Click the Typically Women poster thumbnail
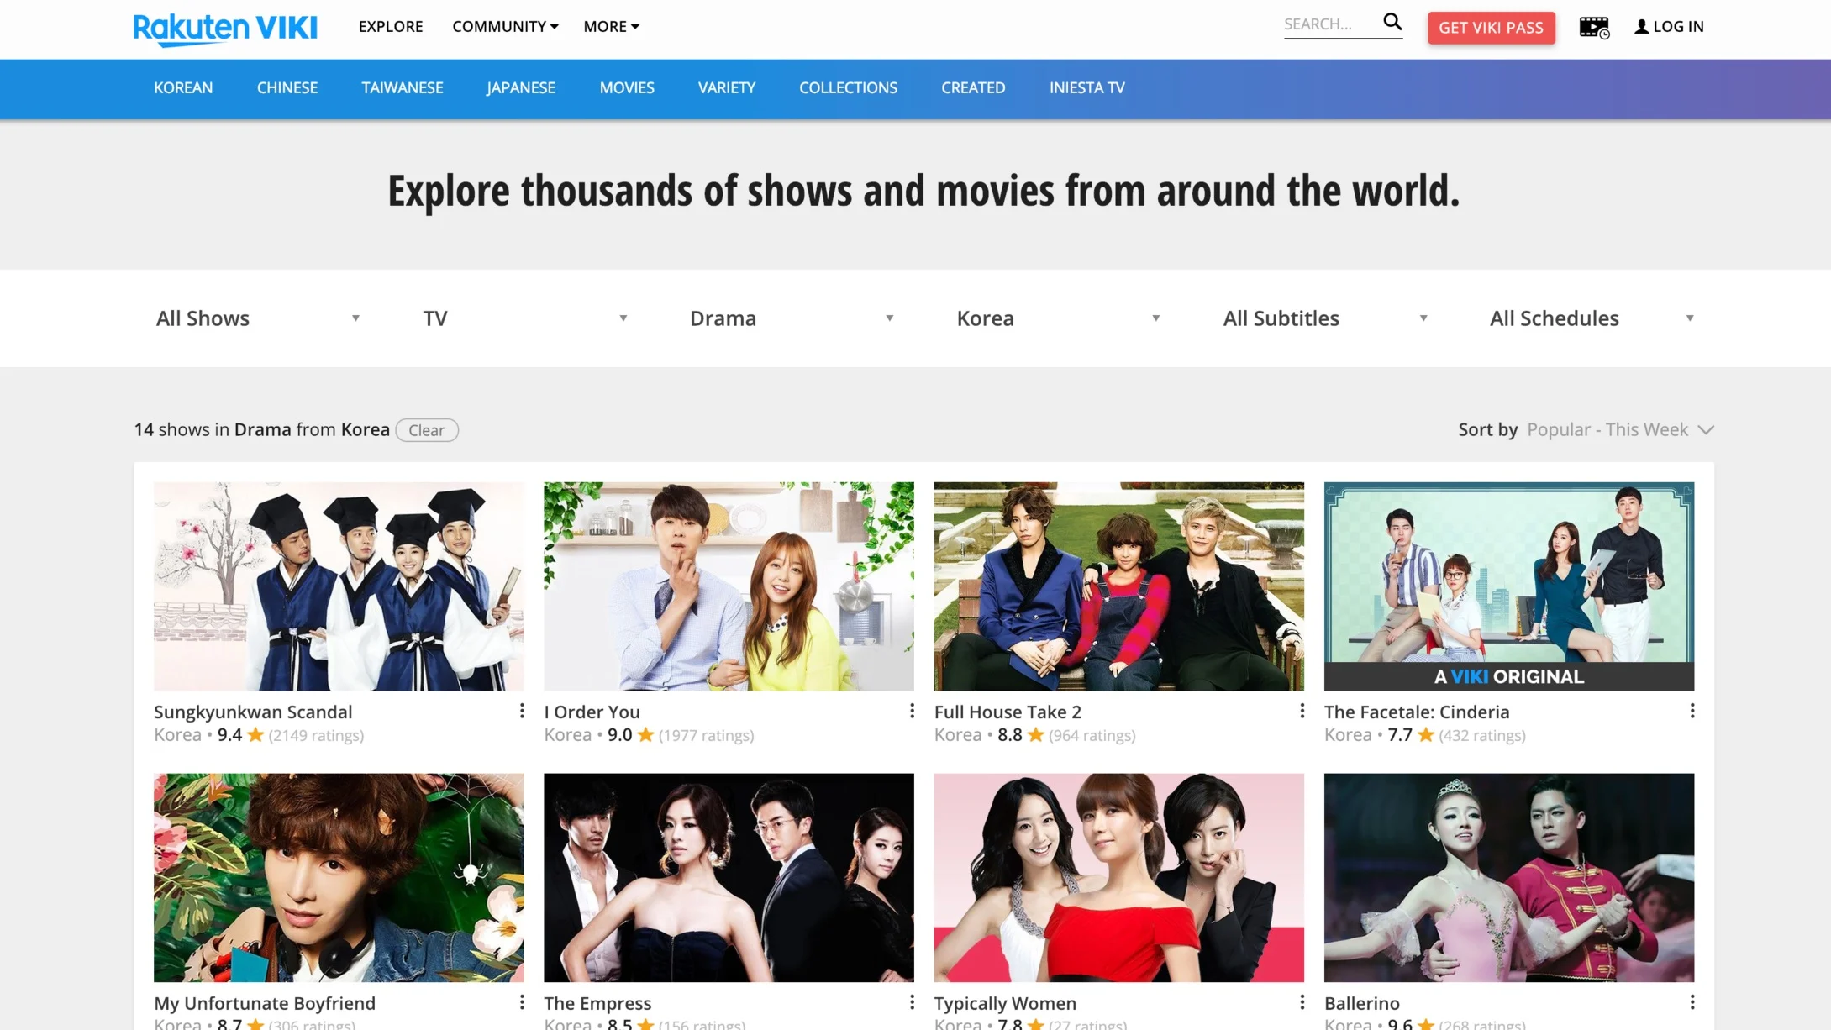This screenshot has height=1030, width=1831. (1118, 878)
